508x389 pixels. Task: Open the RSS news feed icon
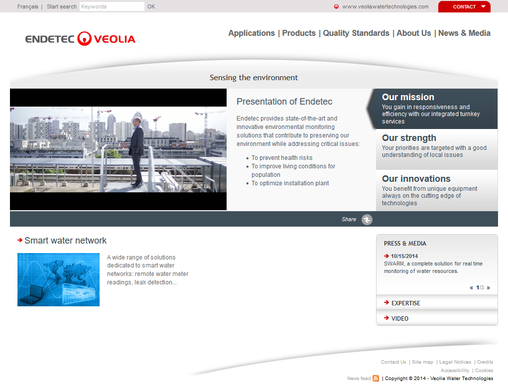[x=376, y=379]
